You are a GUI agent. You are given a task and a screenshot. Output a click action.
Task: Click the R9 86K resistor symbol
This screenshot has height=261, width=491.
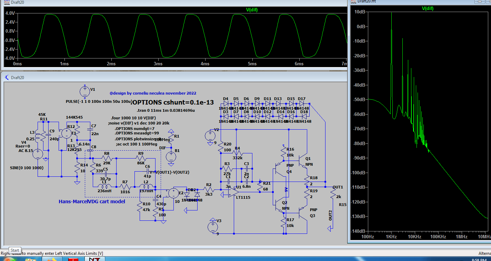tap(140, 159)
